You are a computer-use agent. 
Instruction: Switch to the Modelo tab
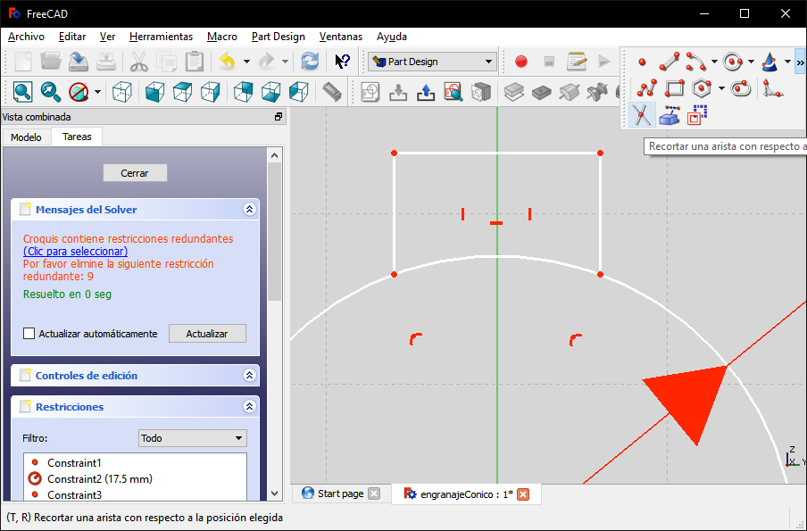[x=26, y=137]
